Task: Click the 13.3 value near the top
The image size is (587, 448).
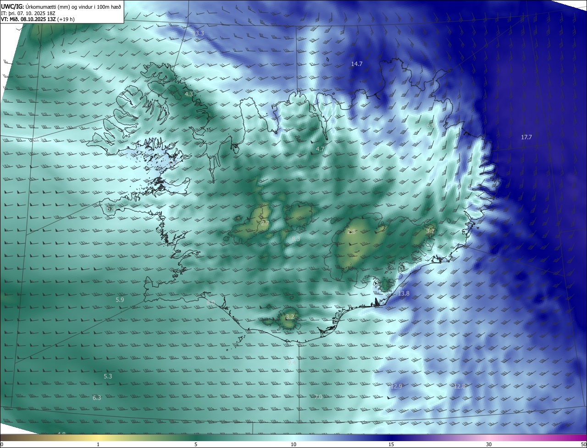Action: [x=199, y=33]
